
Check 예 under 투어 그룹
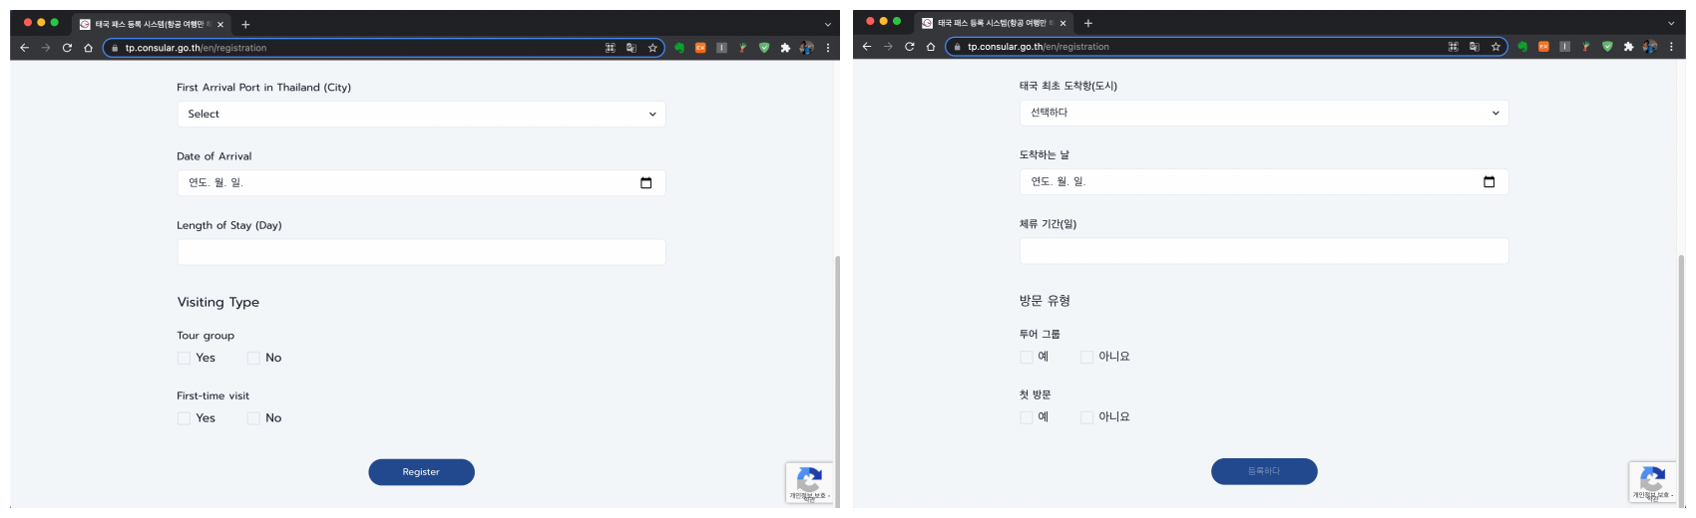(1027, 357)
